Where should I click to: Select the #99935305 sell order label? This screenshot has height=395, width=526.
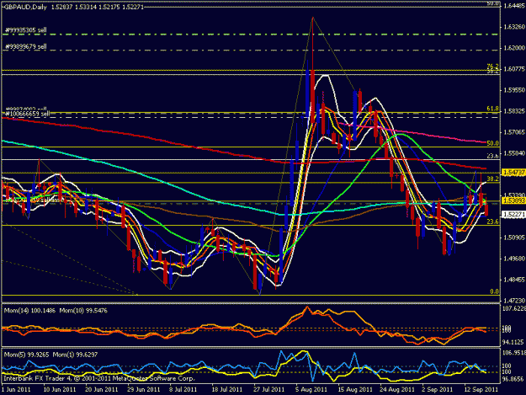click(26, 30)
